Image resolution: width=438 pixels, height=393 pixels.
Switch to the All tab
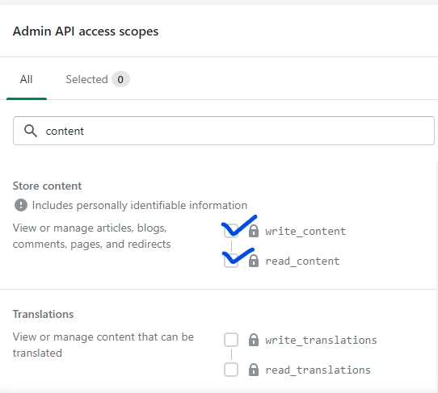26,80
